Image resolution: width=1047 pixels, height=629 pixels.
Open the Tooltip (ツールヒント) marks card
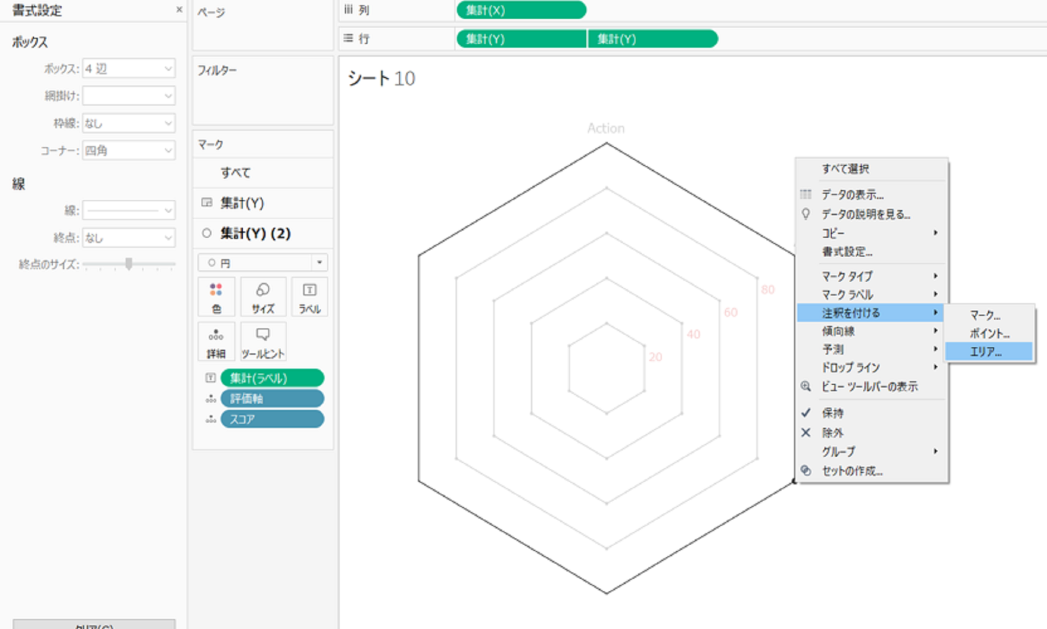click(x=263, y=342)
